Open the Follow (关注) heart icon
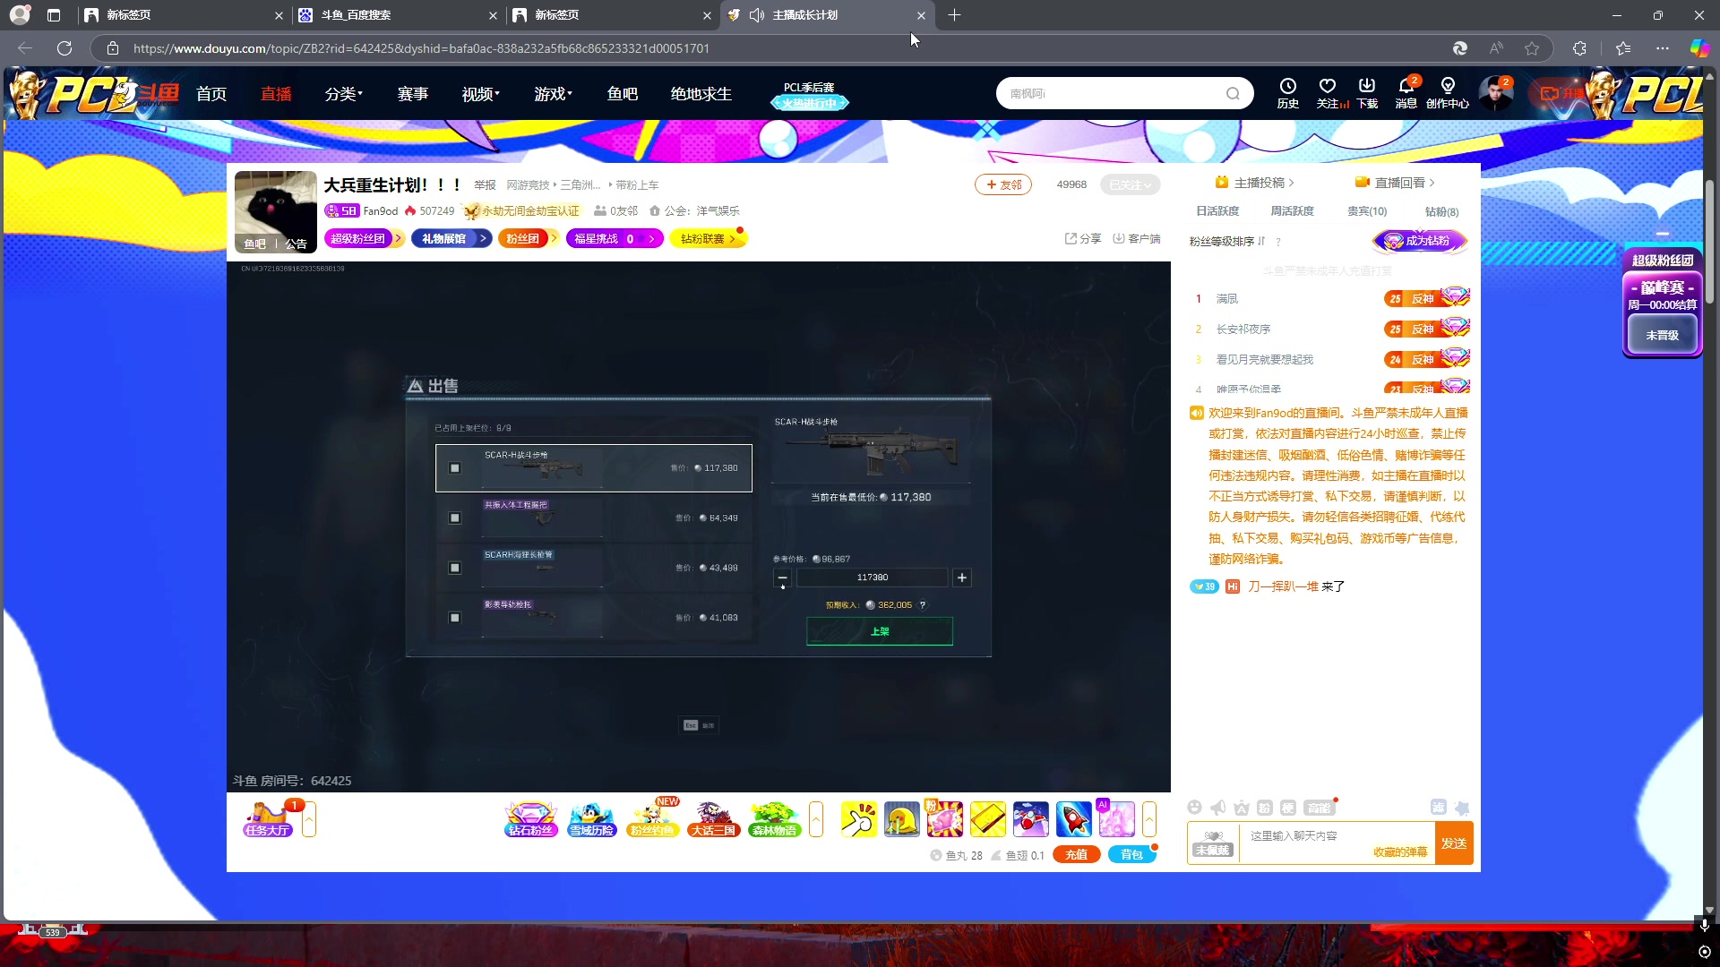 (1329, 92)
